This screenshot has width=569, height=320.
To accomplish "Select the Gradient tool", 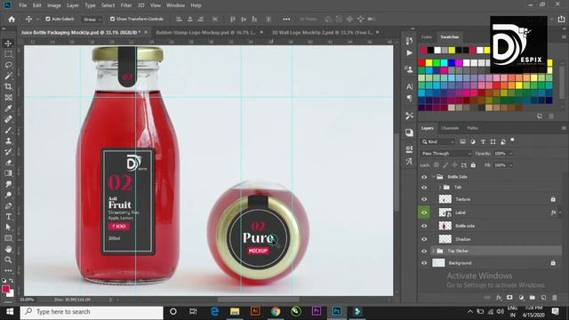I will [x=8, y=173].
